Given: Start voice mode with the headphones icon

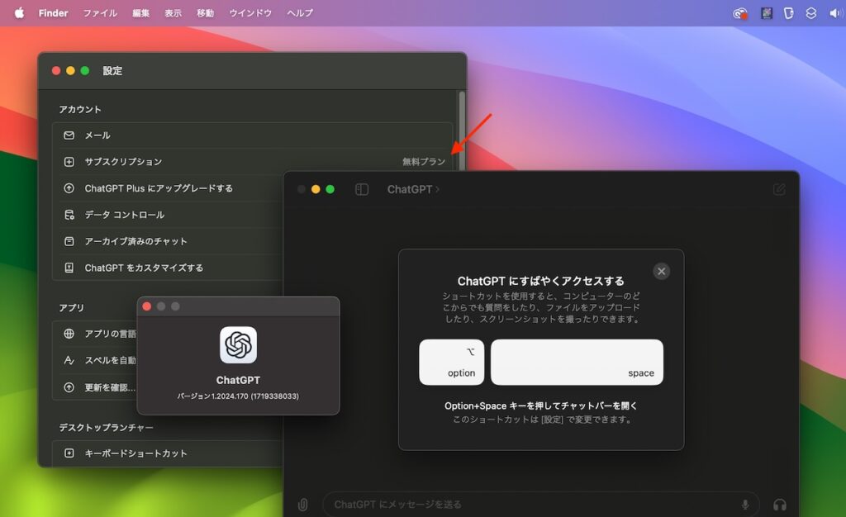Looking at the screenshot, I should click(779, 505).
